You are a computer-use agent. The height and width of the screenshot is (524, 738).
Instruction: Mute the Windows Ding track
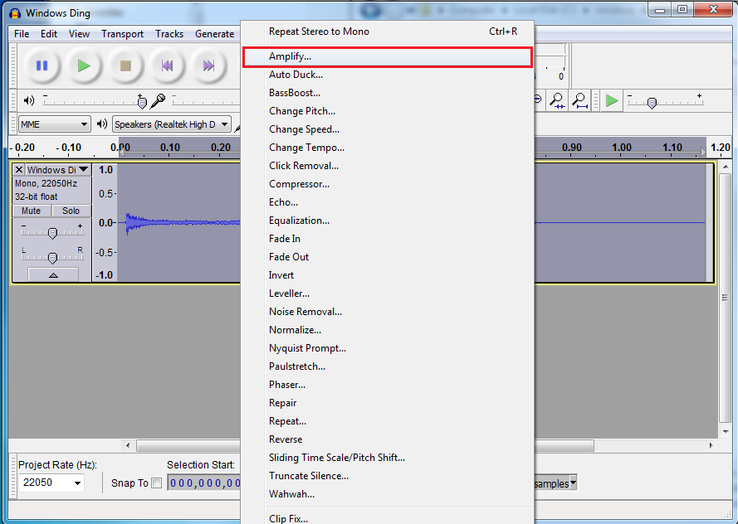point(31,211)
